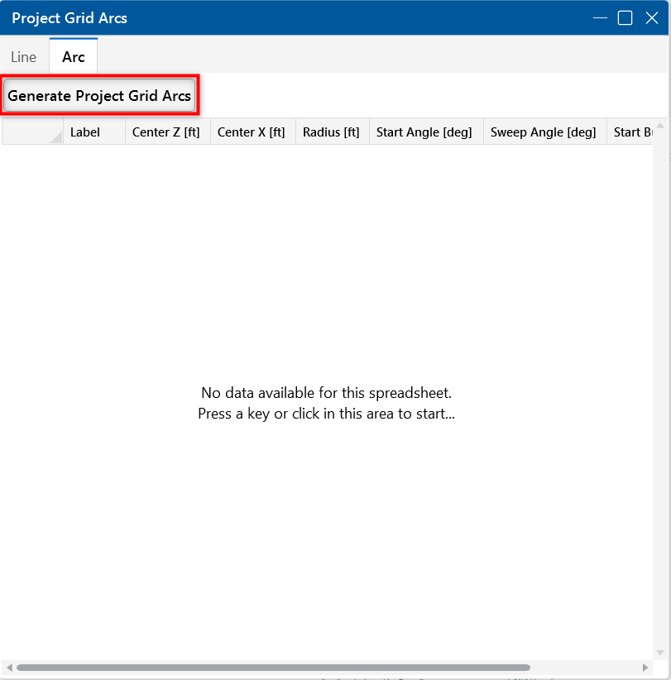The height and width of the screenshot is (680, 671).
Task: Click the Radius [ft] column header
Action: pyautogui.click(x=332, y=132)
